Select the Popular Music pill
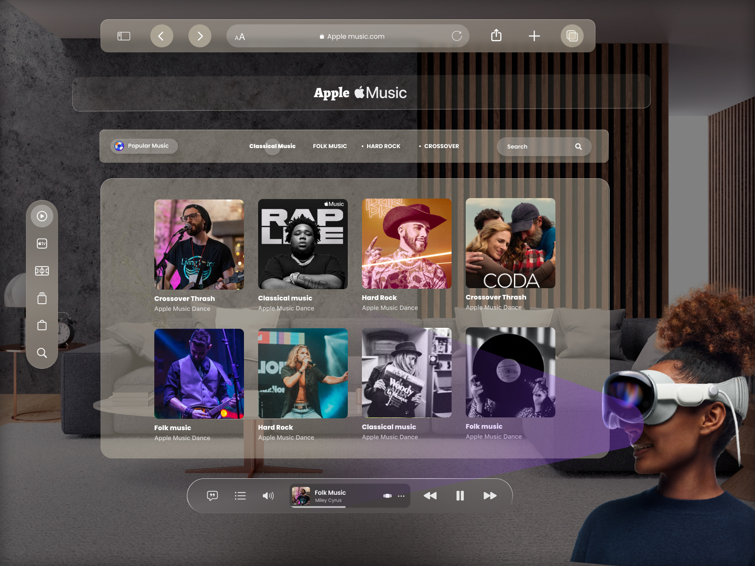The width and height of the screenshot is (755, 566). pos(144,146)
